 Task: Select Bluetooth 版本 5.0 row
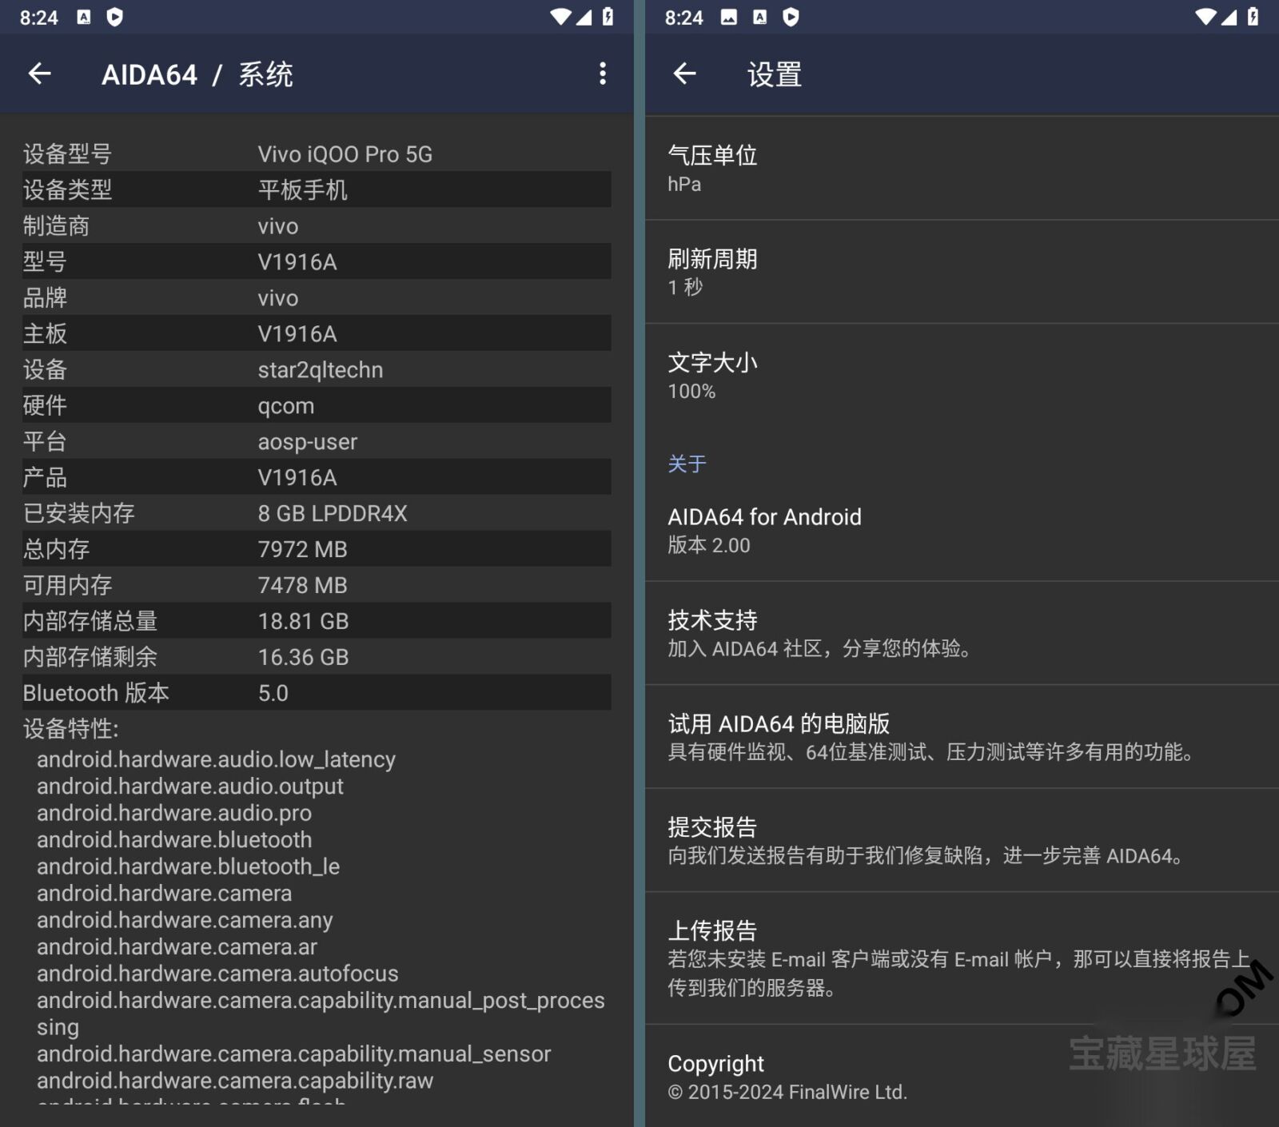tap(317, 693)
